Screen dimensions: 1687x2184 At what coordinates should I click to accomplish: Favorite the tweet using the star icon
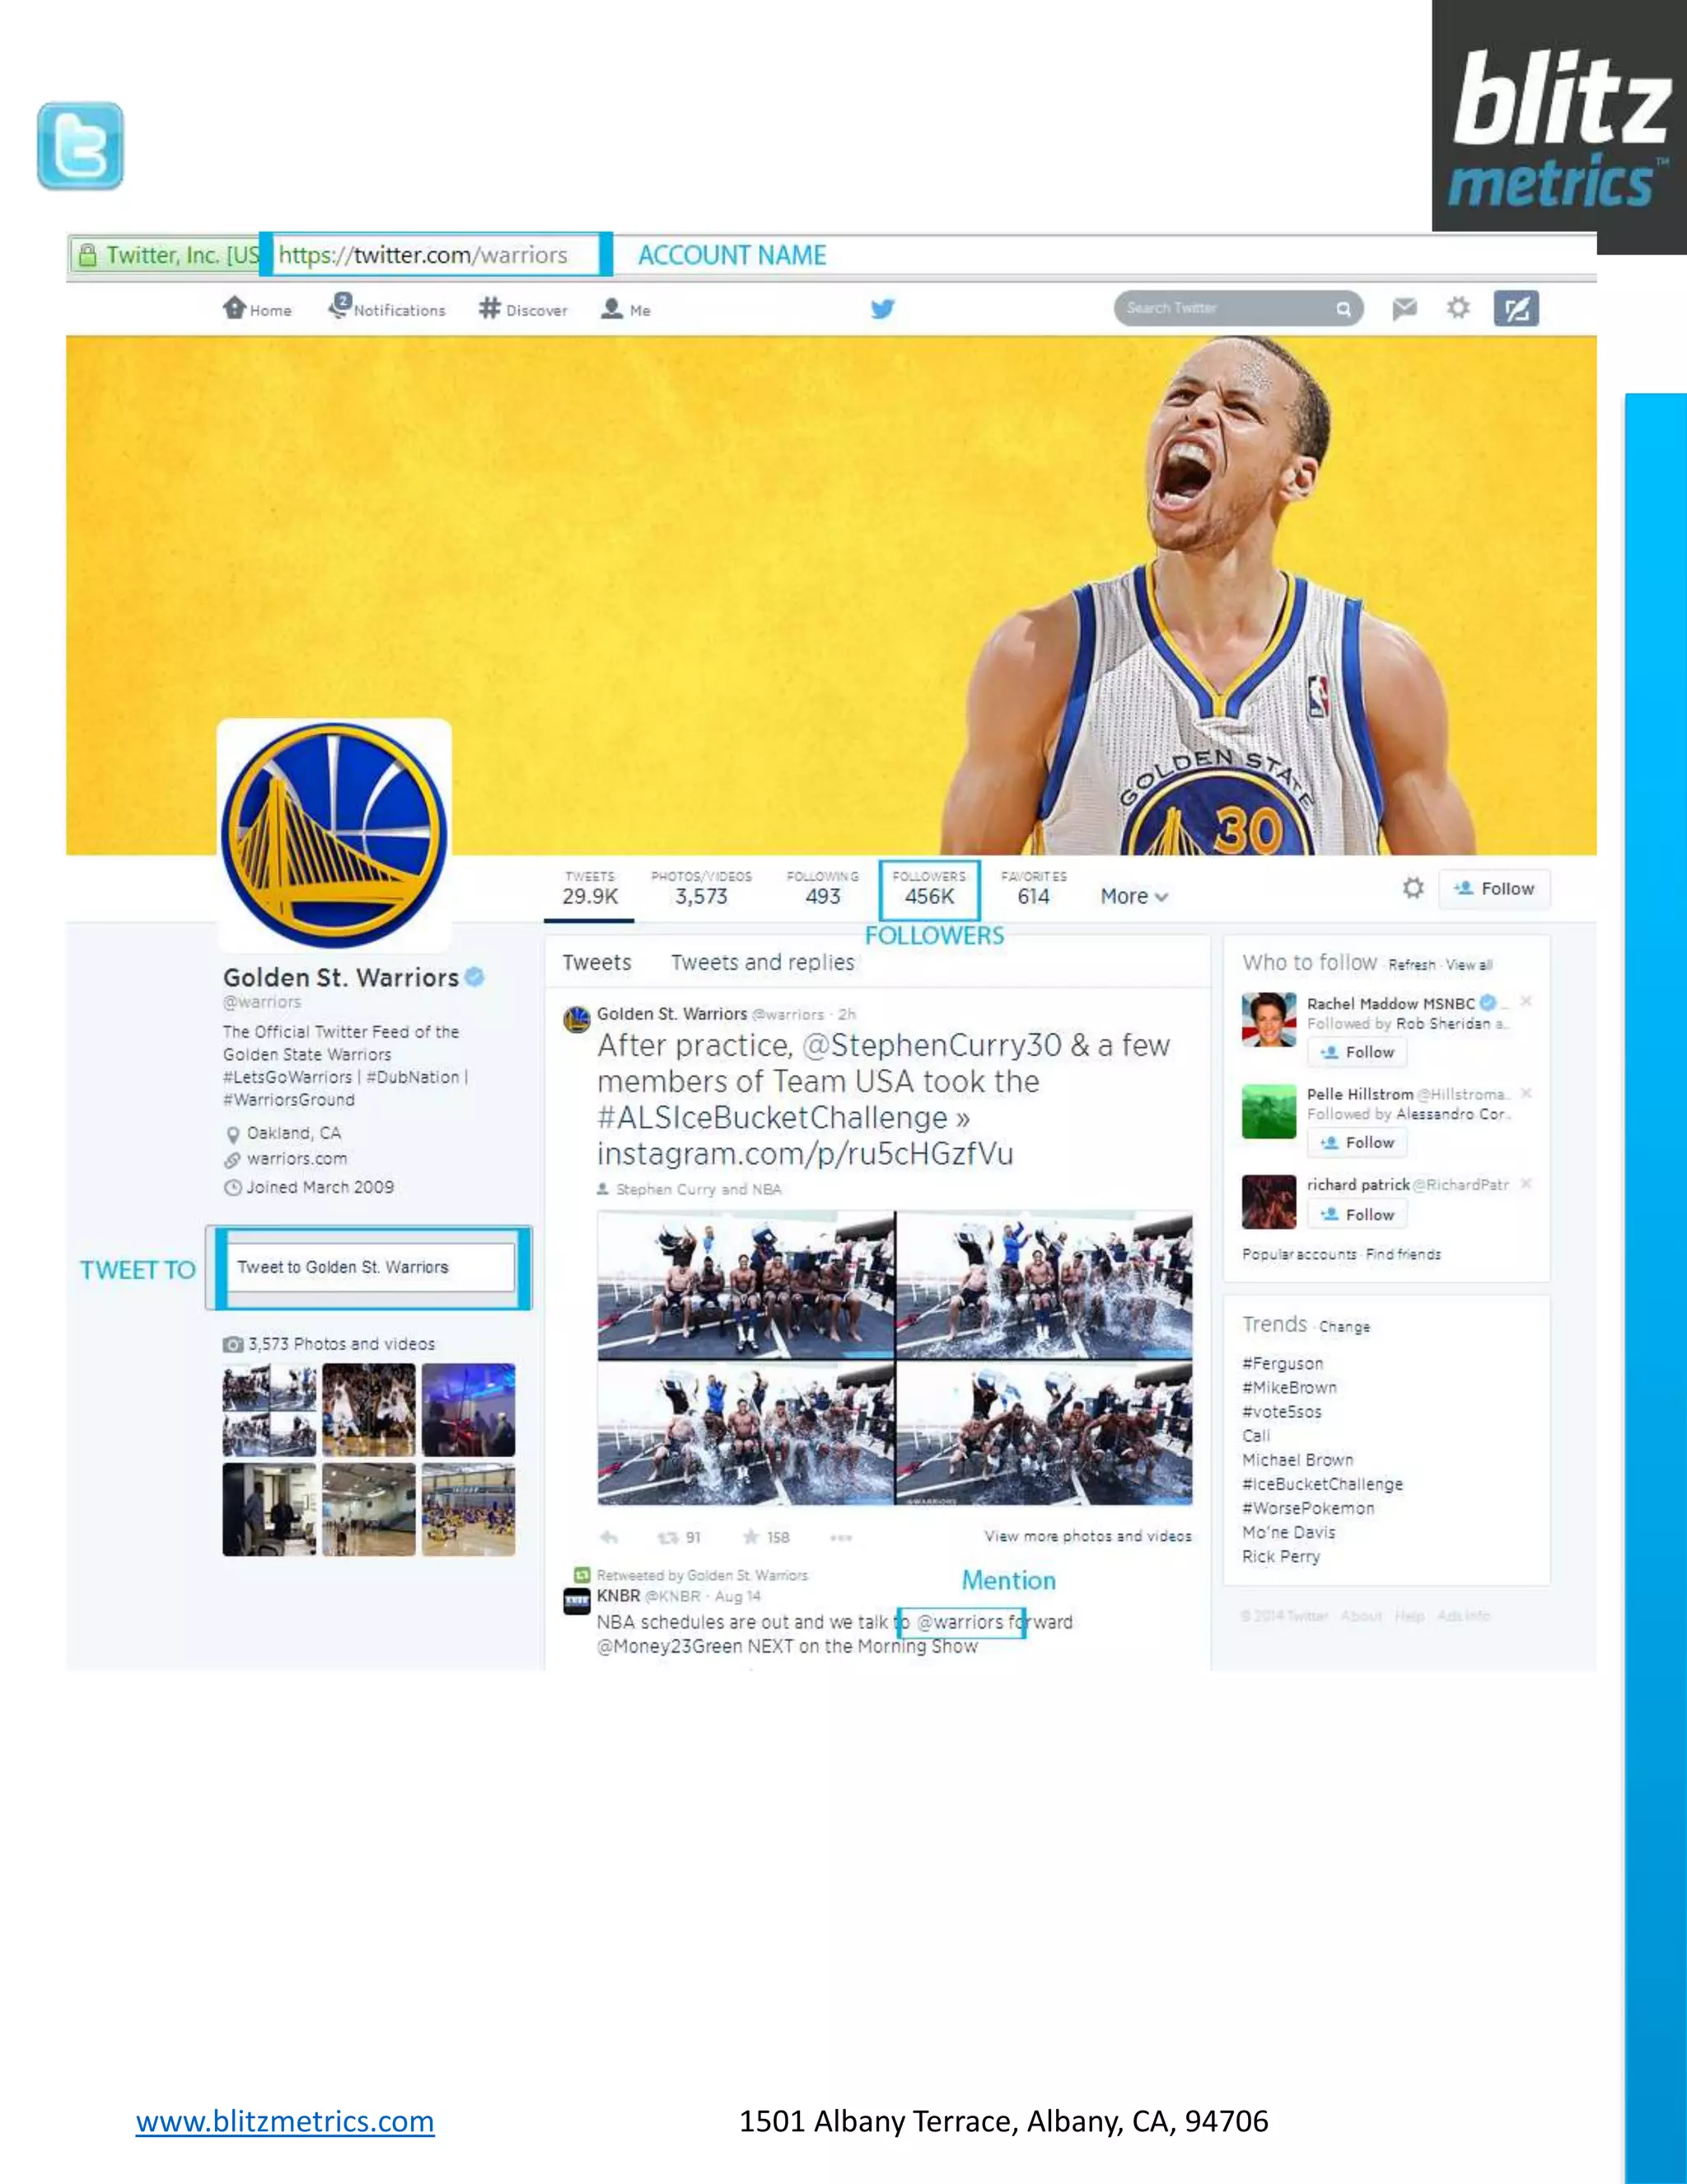pos(750,1537)
